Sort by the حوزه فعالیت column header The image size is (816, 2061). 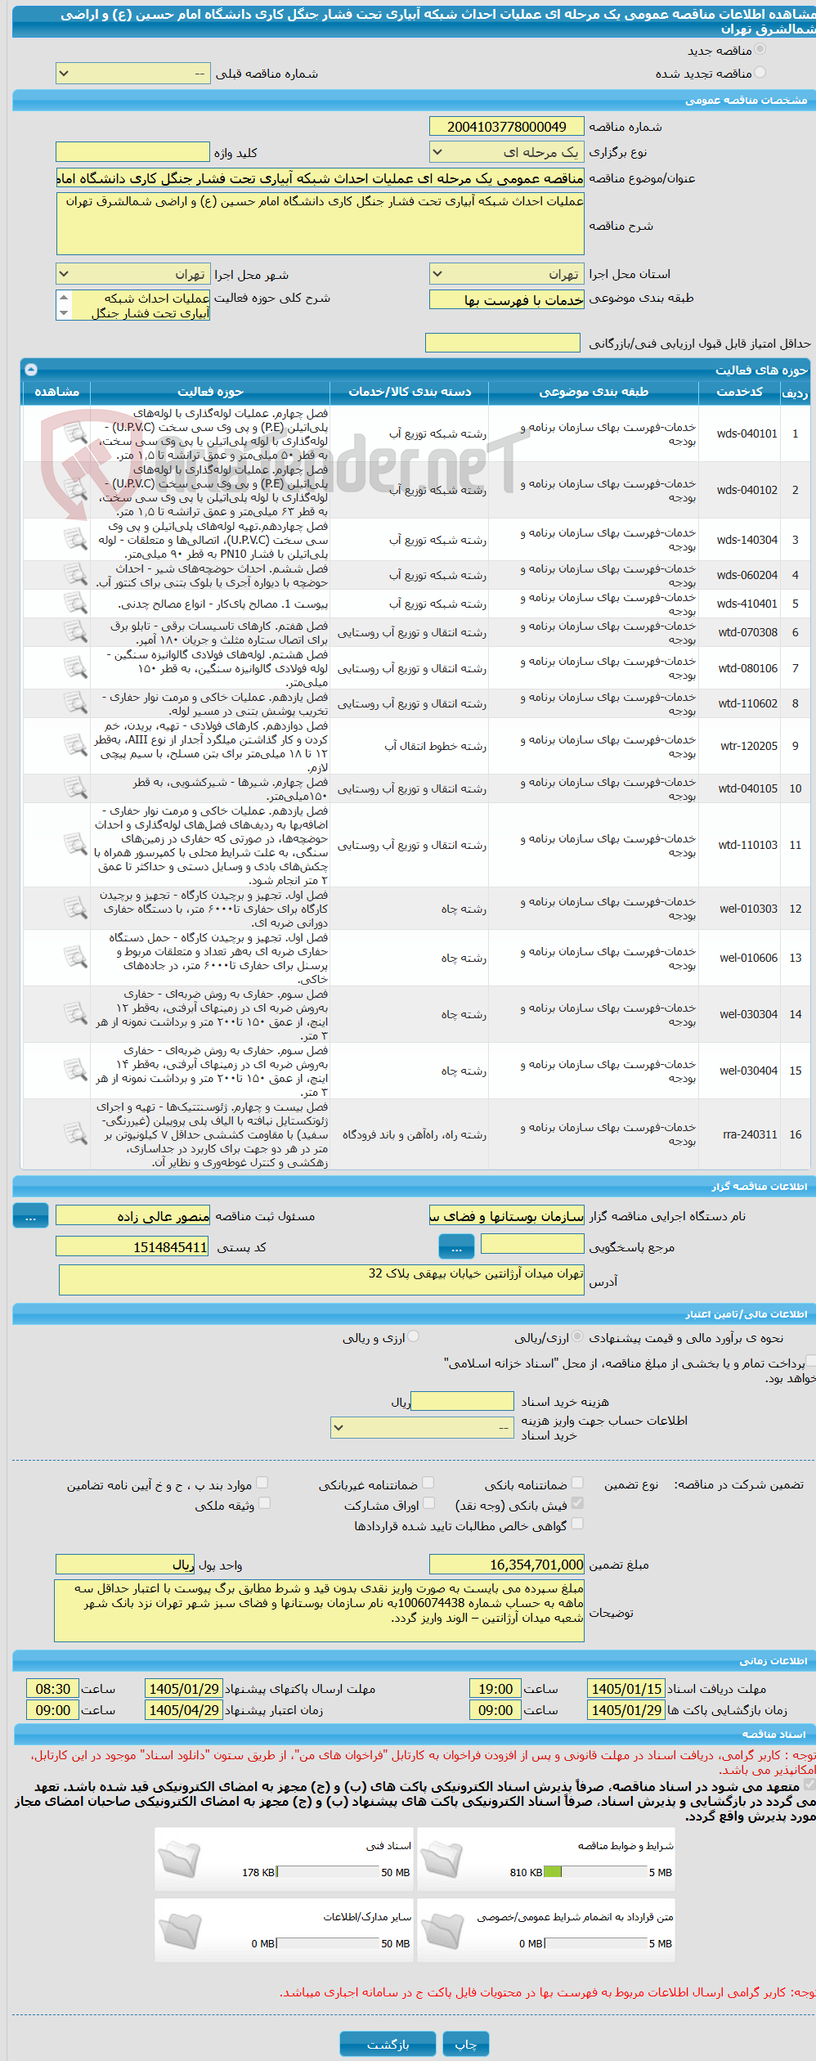210,393
